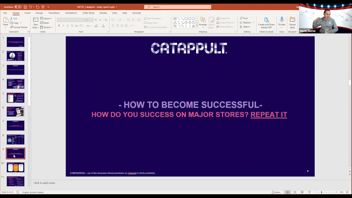Select the oval shape in shapes gallery
The height and width of the screenshot is (198, 352).
[x=190, y=19]
